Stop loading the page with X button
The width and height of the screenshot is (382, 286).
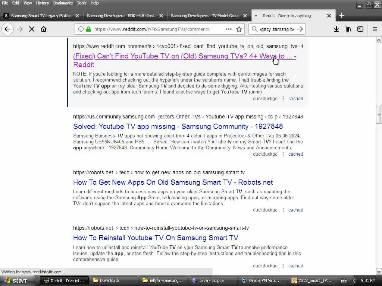(31, 29)
